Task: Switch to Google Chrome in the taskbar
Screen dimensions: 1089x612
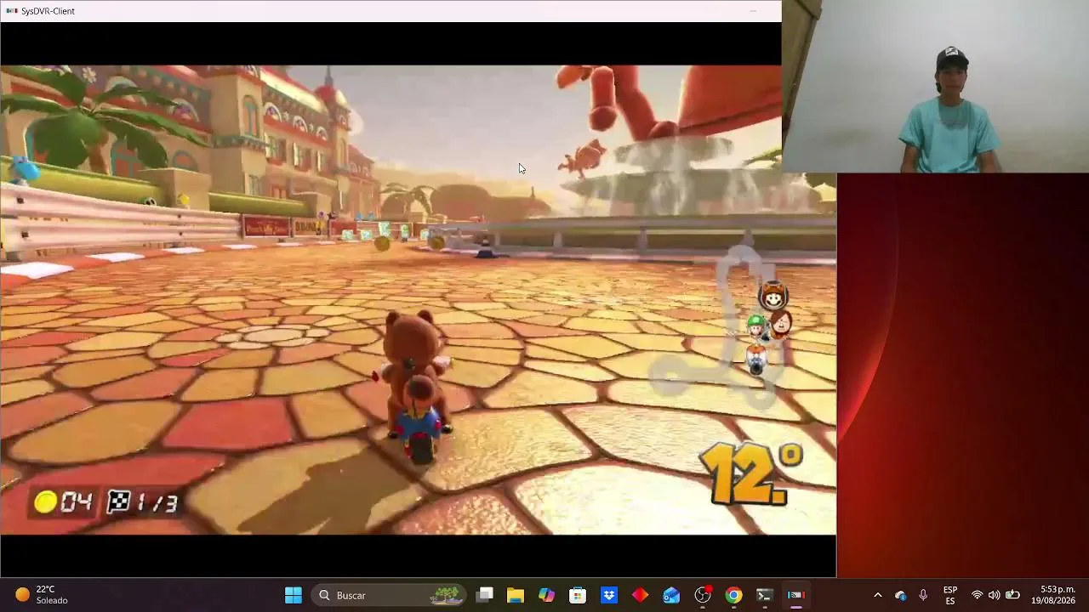Action: (x=733, y=595)
